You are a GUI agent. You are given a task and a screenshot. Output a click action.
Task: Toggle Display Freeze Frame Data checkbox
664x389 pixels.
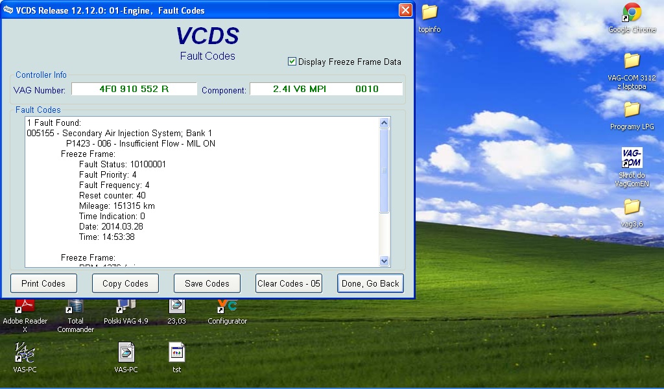click(292, 62)
